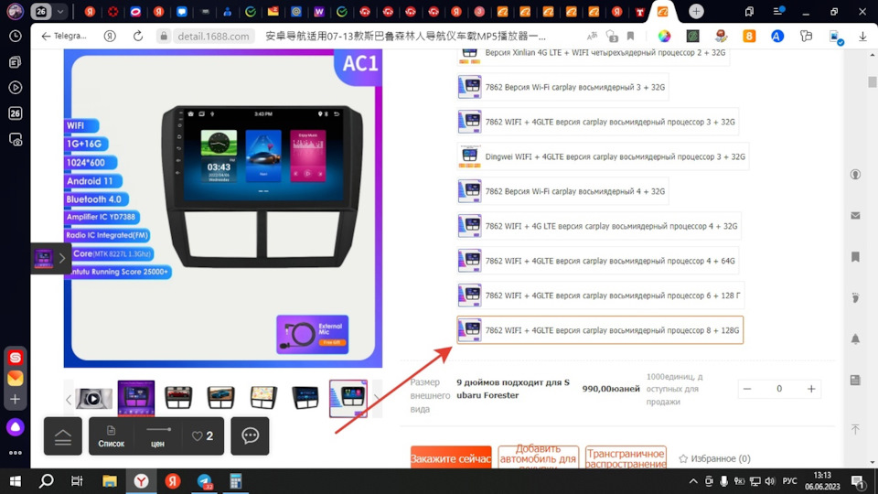Open Telegram from the taskbar
Viewport: 878px width, 494px height.
[x=204, y=481]
